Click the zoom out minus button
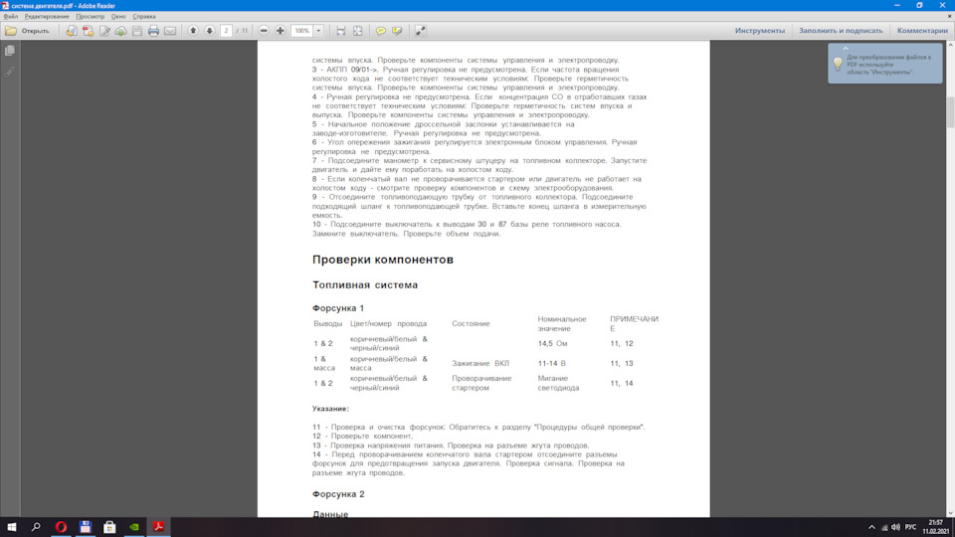955x537 pixels. tap(264, 31)
